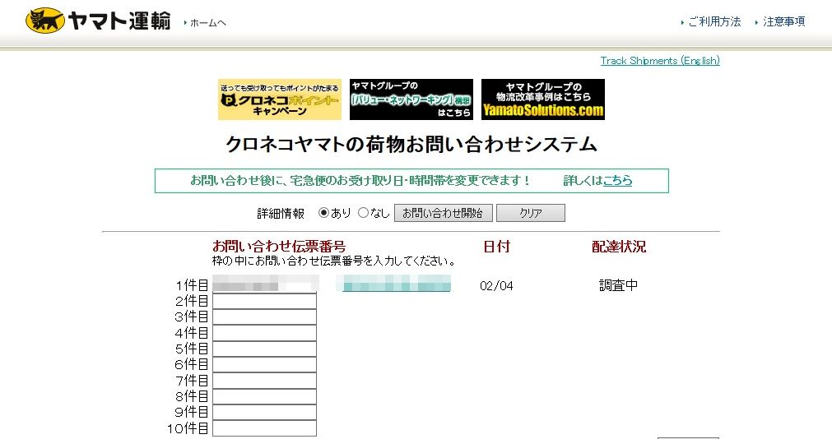Click the 調査中 delivery status text
The width and height of the screenshot is (832, 439).
[x=618, y=285]
